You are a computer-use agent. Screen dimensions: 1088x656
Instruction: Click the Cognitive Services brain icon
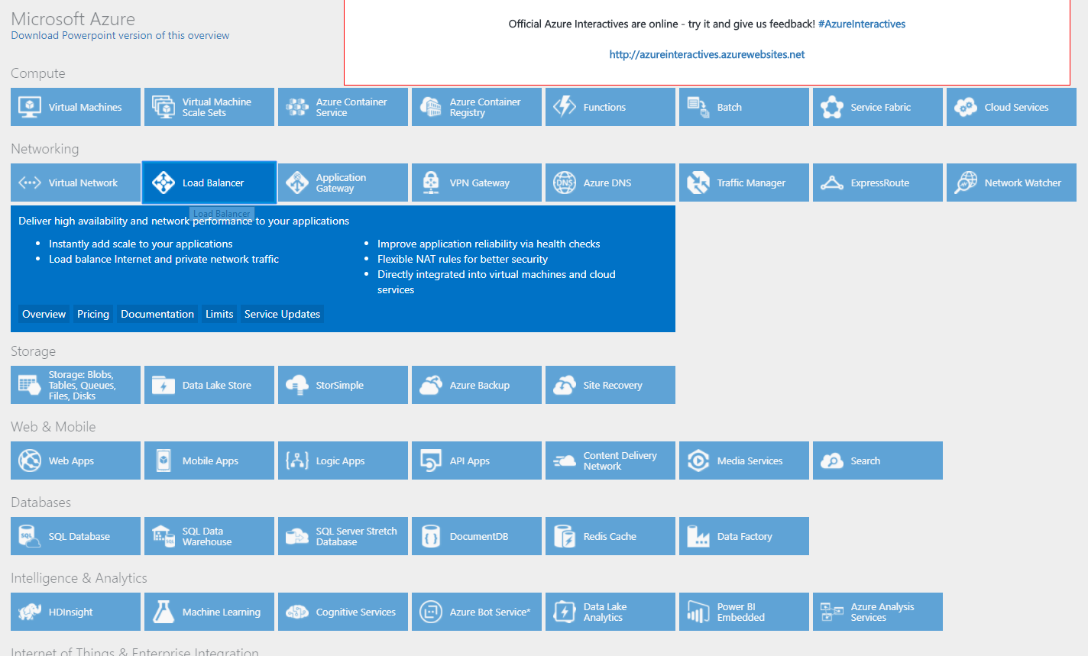[297, 612]
